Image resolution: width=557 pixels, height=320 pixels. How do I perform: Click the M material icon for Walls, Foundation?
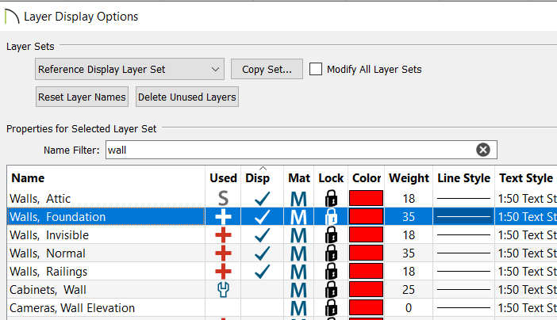[x=298, y=217]
